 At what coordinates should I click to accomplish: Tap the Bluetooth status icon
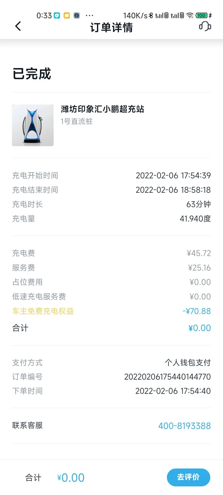point(151,15)
